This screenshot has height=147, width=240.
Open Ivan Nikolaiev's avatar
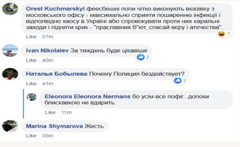tap(10, 51)
